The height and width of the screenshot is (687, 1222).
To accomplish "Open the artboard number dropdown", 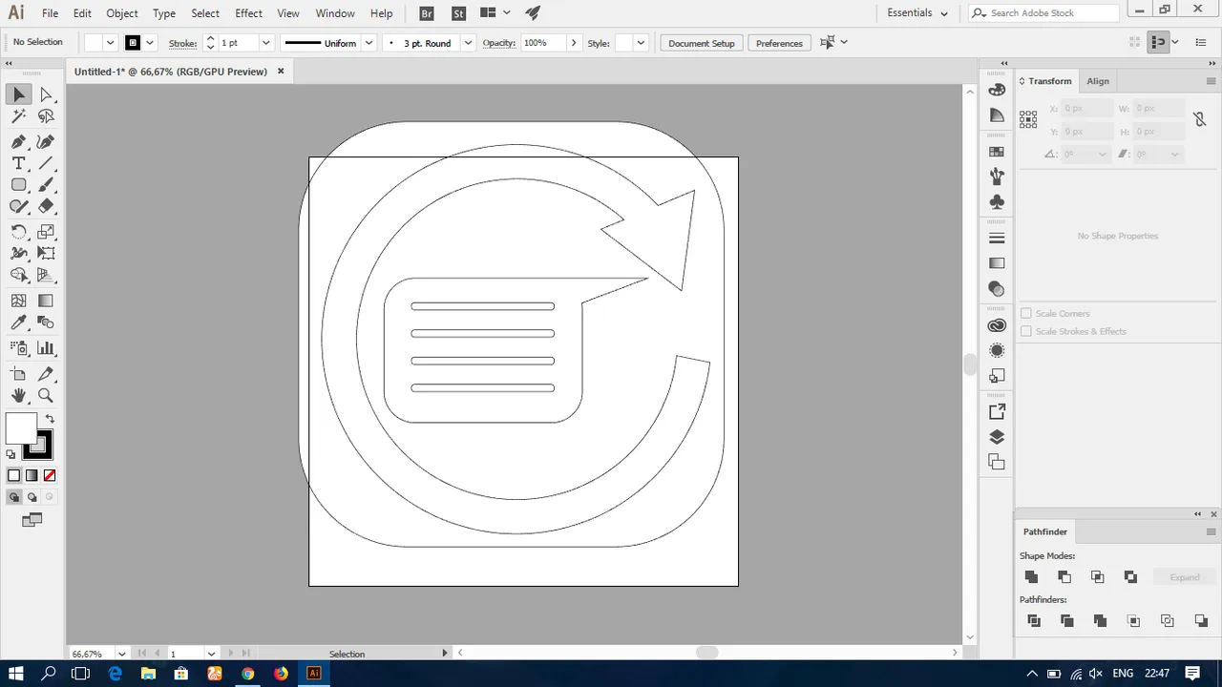I will click(x=211, y=654).
